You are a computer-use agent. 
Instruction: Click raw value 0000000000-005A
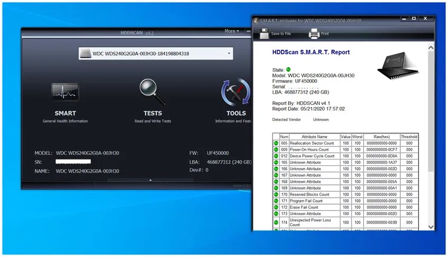click(x=382, y=182)
